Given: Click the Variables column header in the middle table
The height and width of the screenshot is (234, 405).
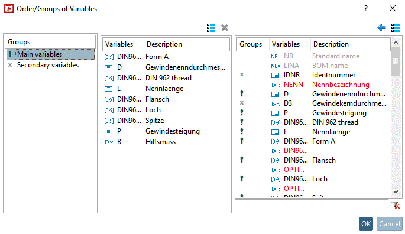Looking at the screenshot, I should click(x=123, y=44).
